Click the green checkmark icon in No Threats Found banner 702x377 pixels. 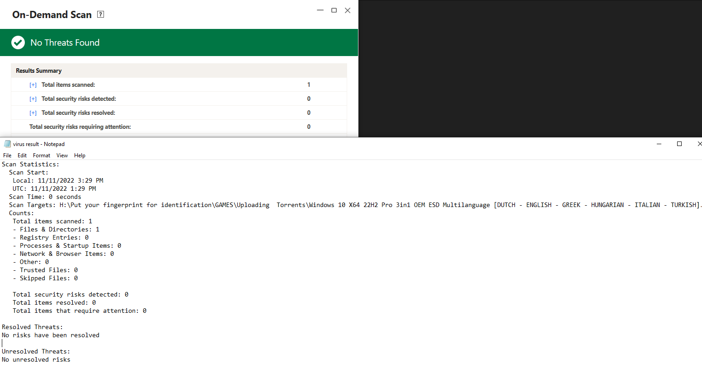(x=18, y=42)
